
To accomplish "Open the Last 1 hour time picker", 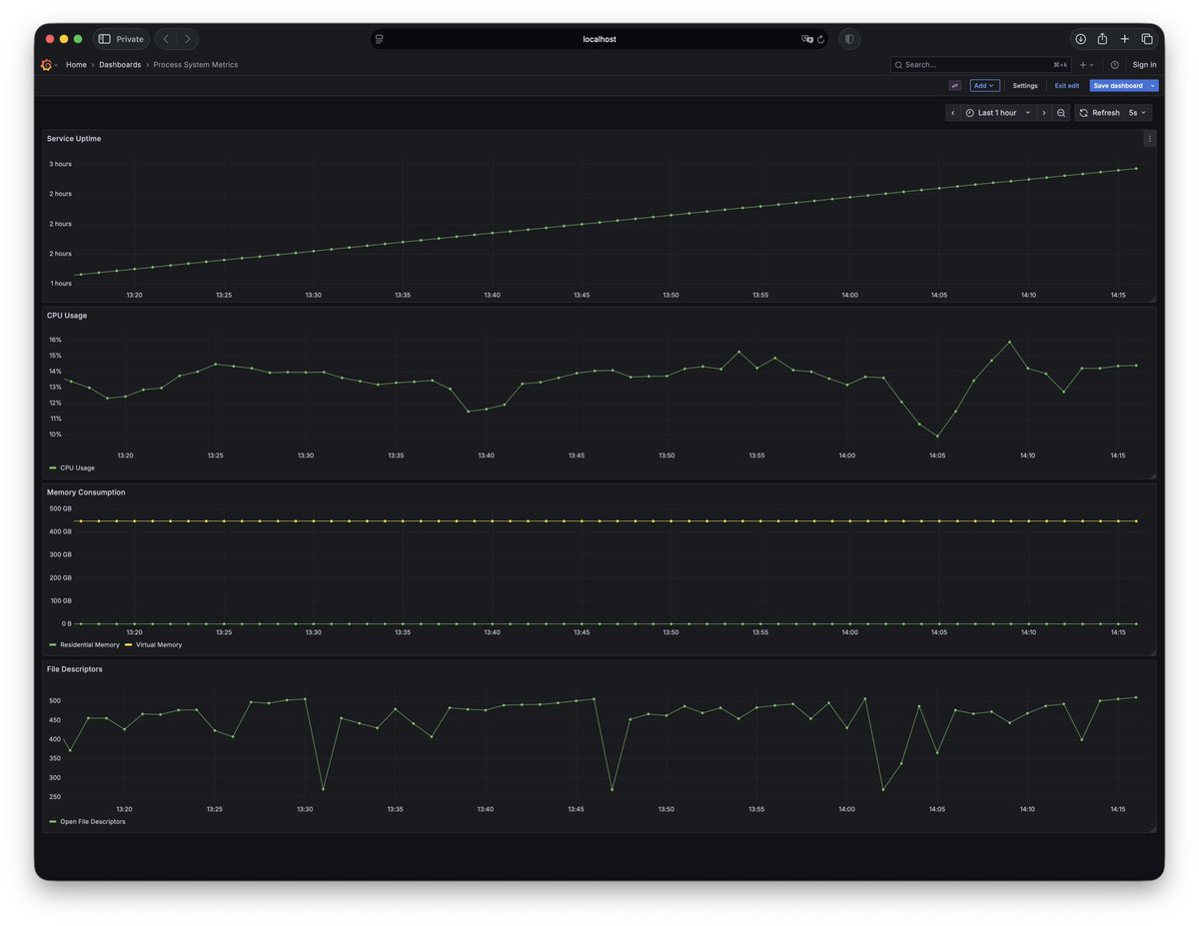I will (998, 113).
